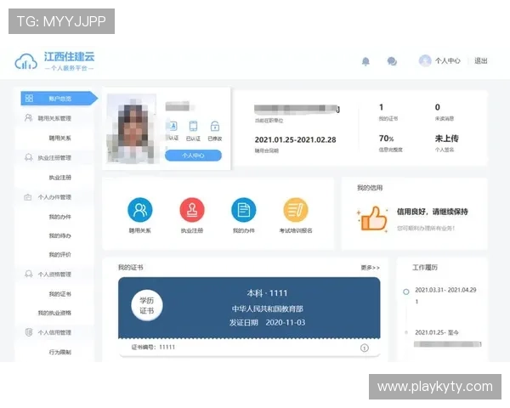Click the 我的信用 panel heading
Image resolution: width=510 pixels, height=408 pixels.
370,188
